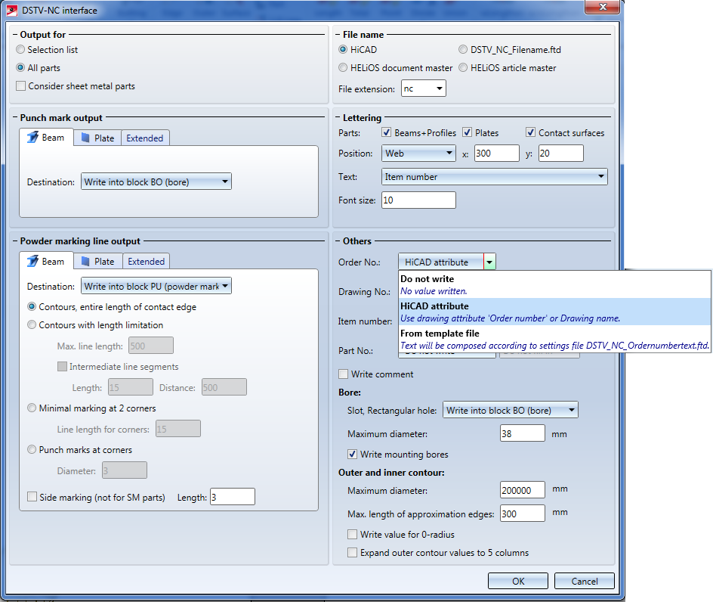The height and width of the screenshot is (602, 713).
Task: Click the Beam icon in Powder marking output
Action: point(32,261)
